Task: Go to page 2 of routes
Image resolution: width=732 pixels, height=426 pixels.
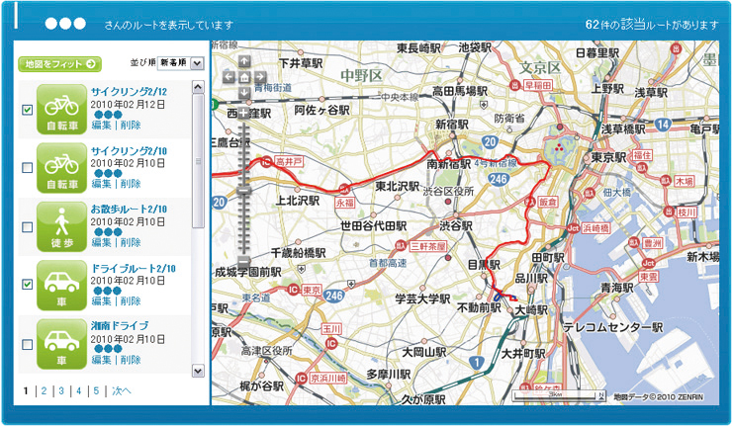Action: (43, 391)
